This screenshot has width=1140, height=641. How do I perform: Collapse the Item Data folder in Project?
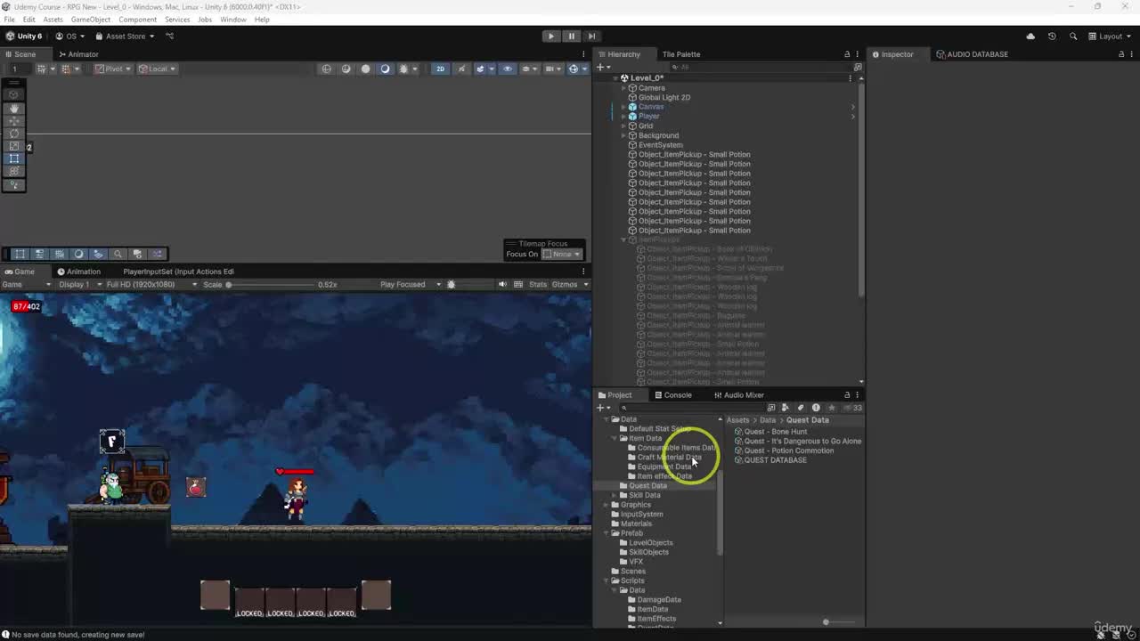(x=615, y=438)
